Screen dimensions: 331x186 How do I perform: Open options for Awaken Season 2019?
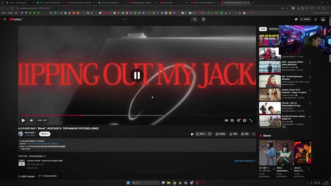pos(310,90)
